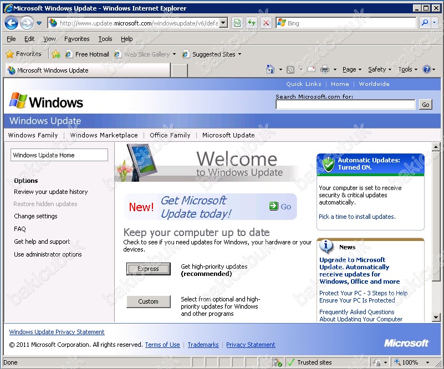Open the zoom level 100% dropdown
This screenshot has height=369, width=444.
pos(427,362)
